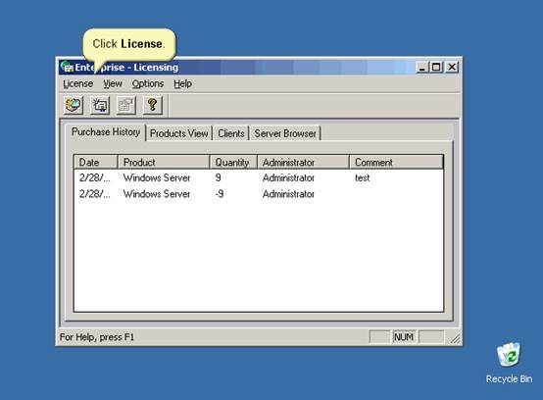Select the row with quantity 9
This screenshot has height=400, width=543.
259,178
